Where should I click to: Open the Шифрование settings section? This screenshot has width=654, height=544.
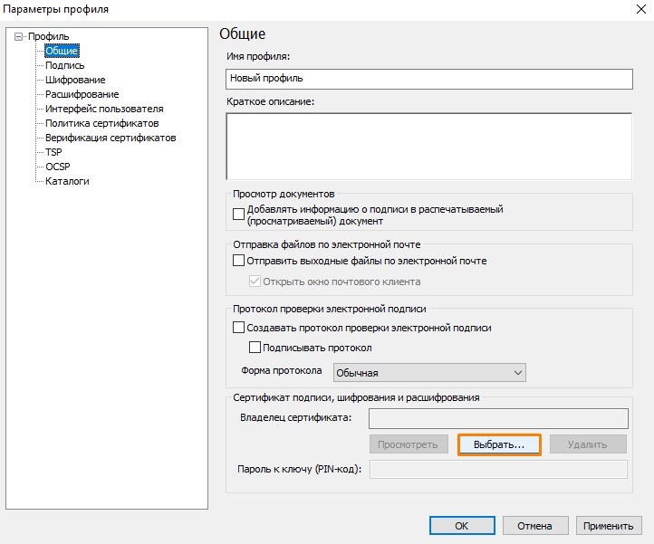(x=75, y=80)
